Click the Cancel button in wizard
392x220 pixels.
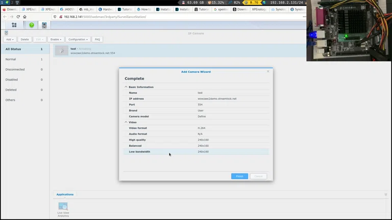click(258, 176)
